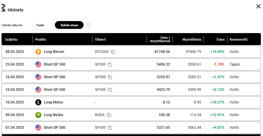
Task: Click the info icon beside view switch
Action: [x=89, y=25]
